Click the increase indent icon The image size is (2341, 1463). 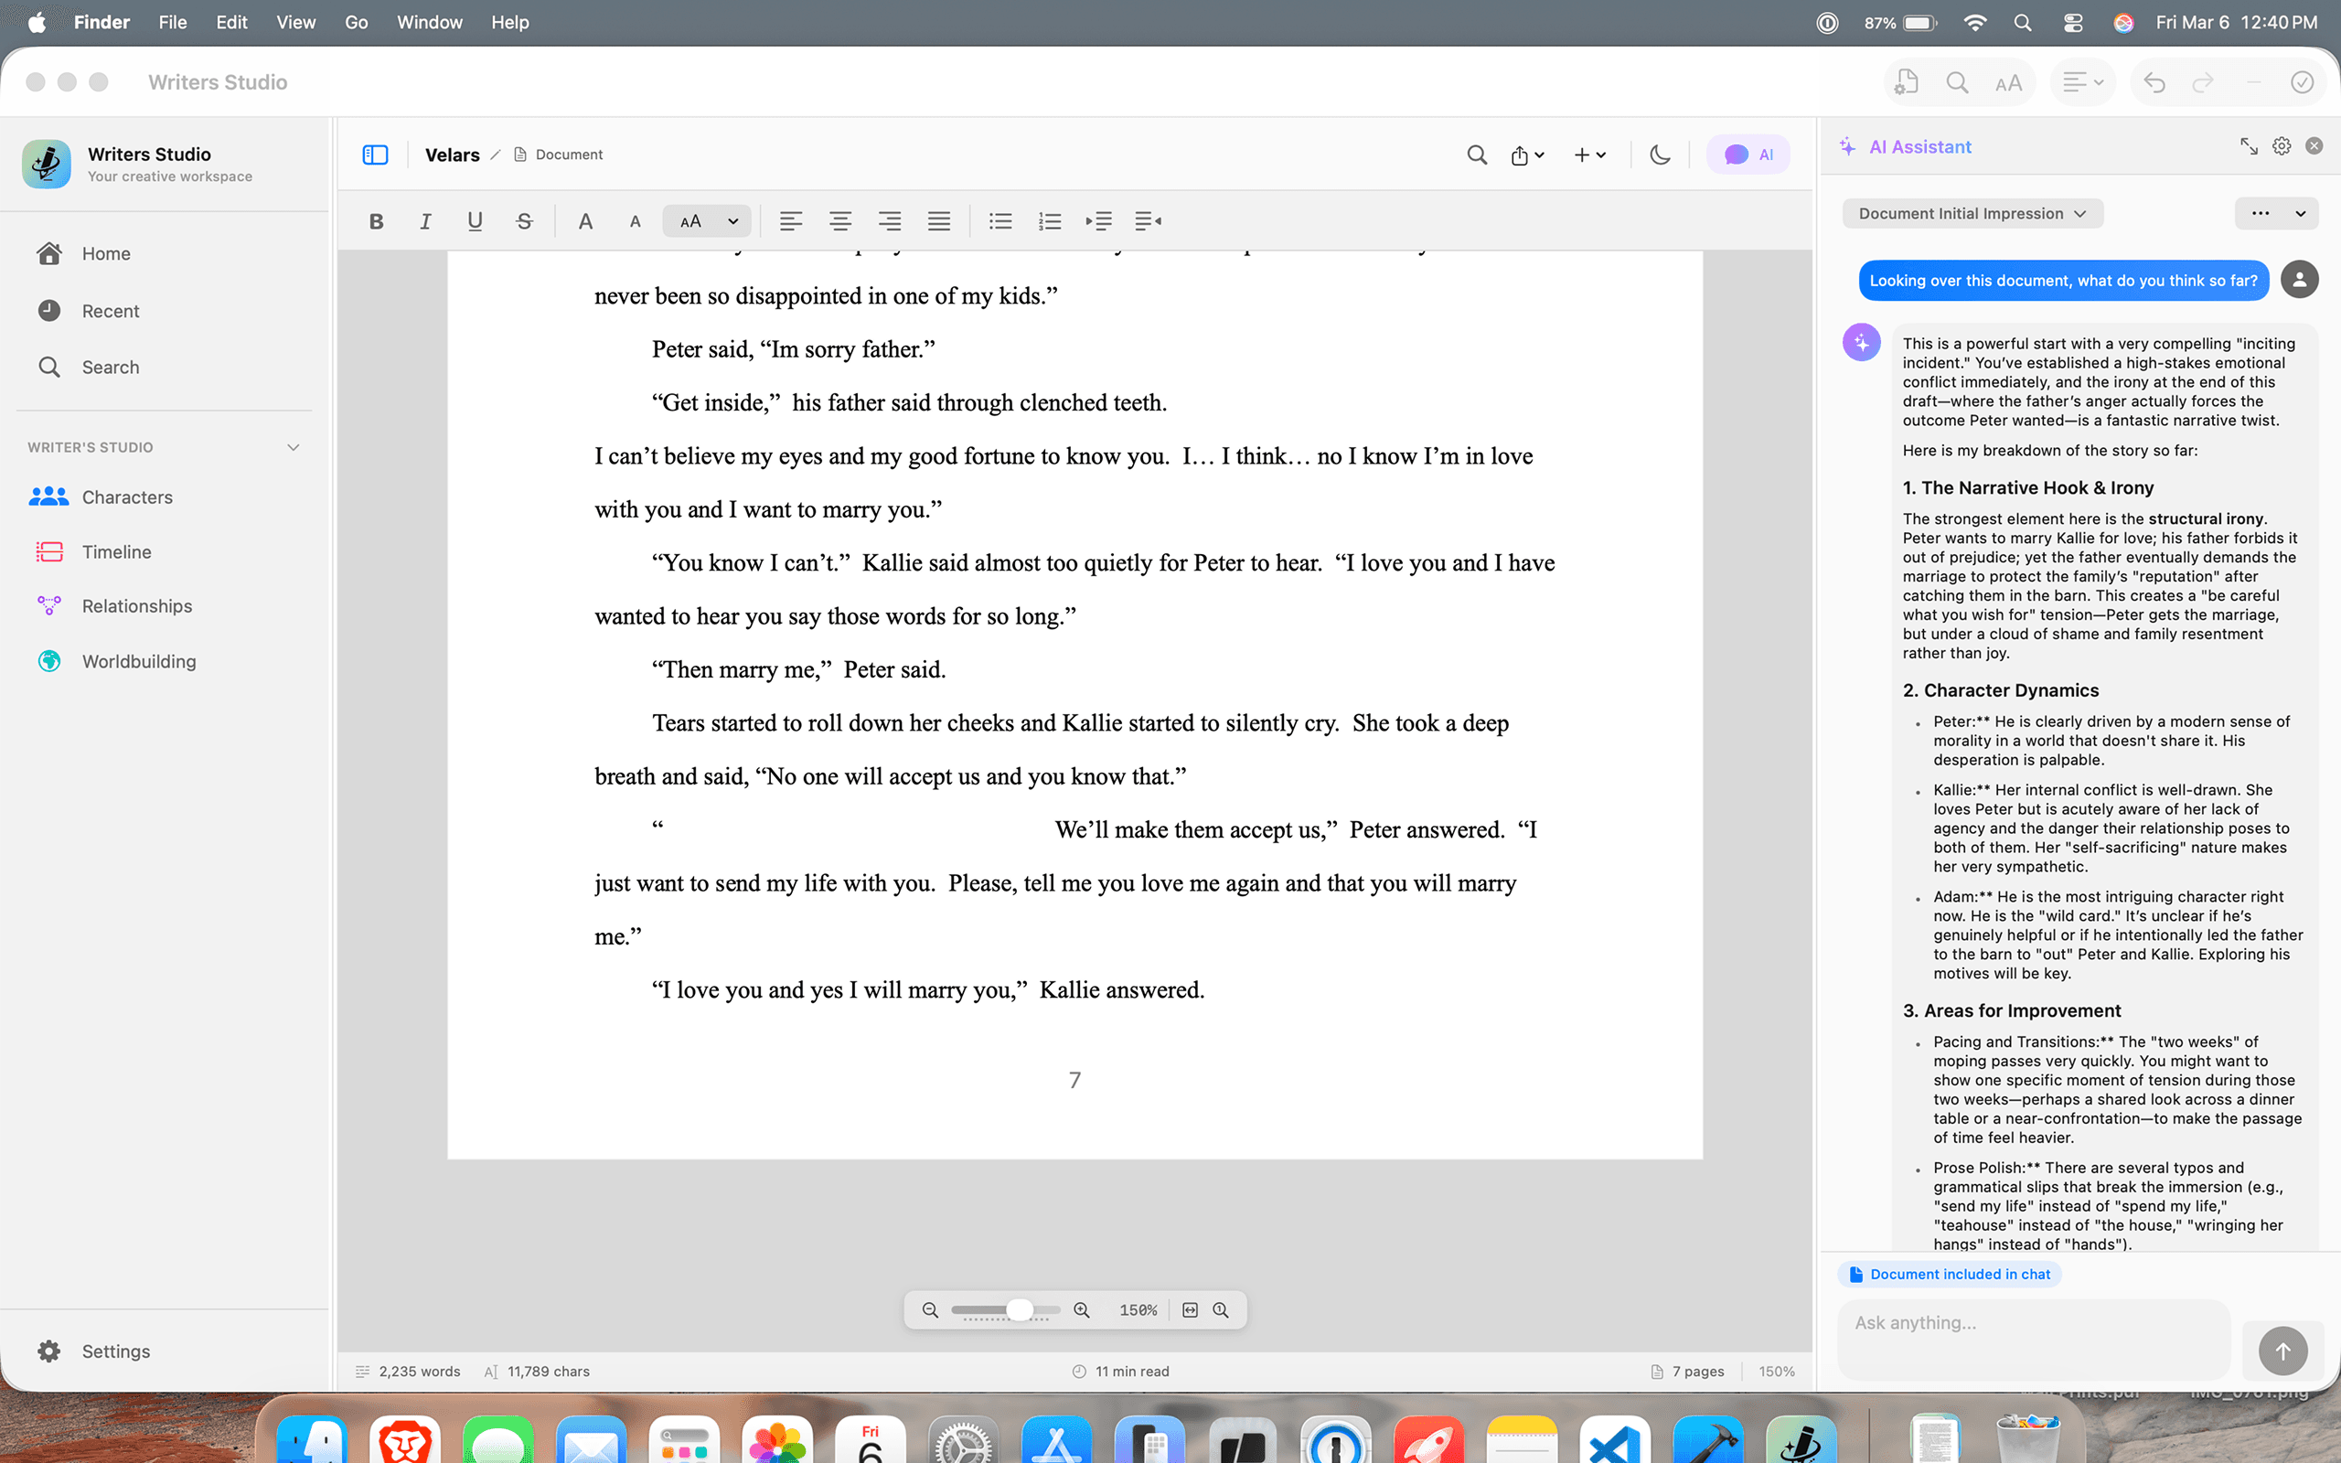(x=1098, y=221)
